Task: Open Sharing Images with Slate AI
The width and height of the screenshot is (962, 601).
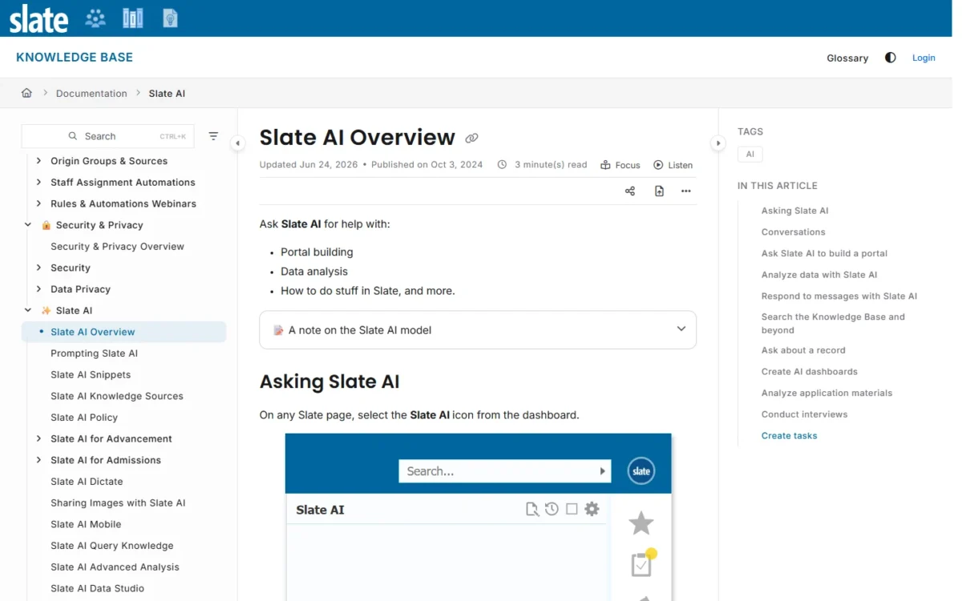Action: [x=118, y=503]
